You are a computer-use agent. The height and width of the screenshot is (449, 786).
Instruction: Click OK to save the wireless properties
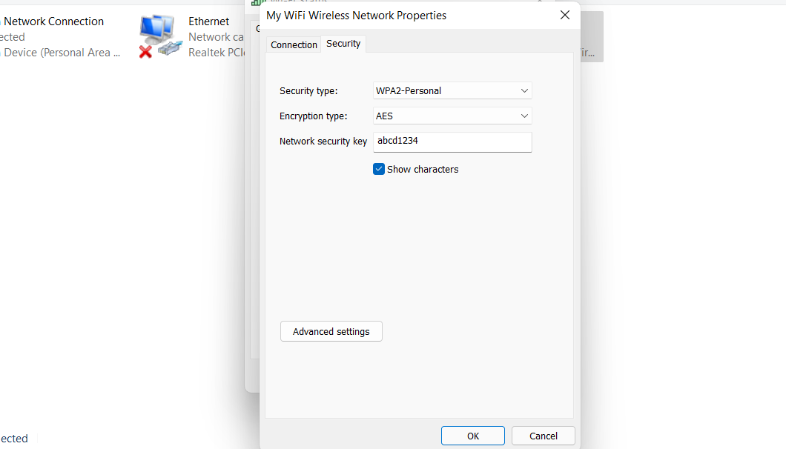(x=472, y=436)
